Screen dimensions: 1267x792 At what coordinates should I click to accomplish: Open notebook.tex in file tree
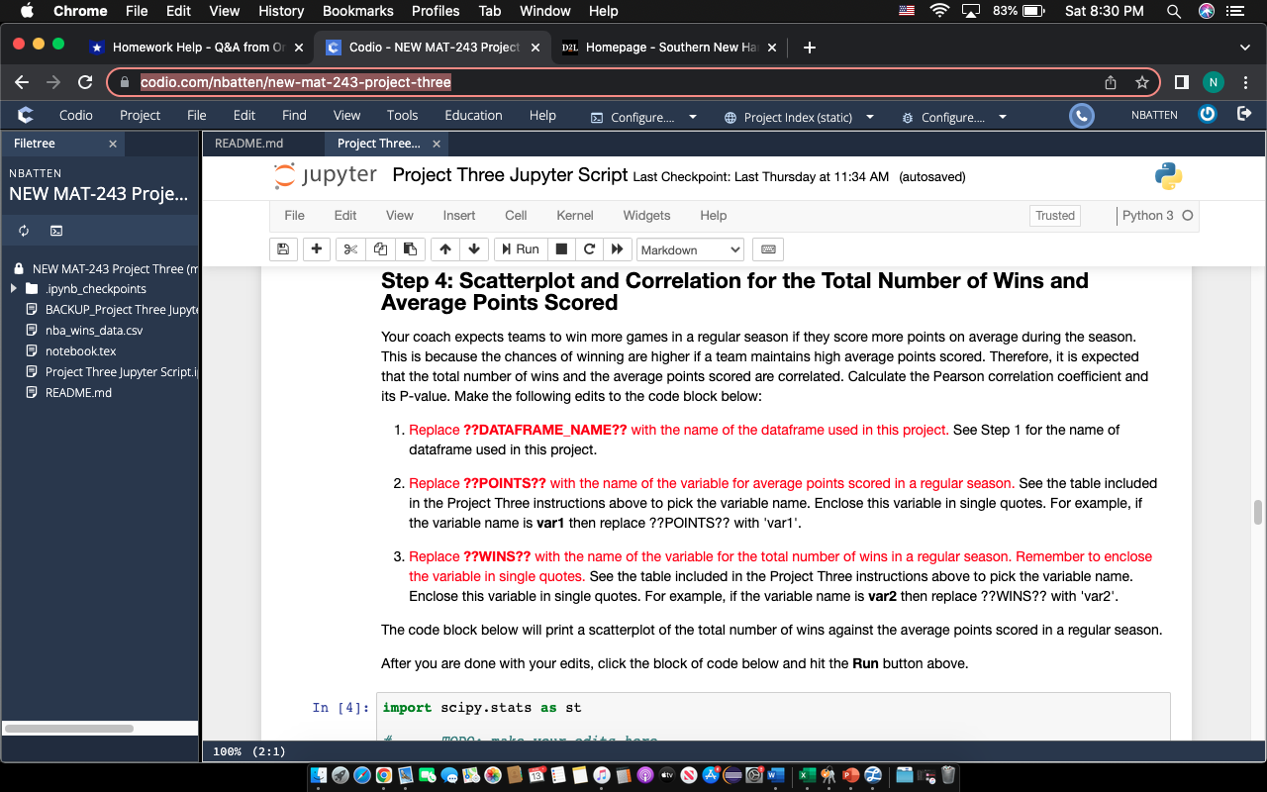click(x=80, y=351)
